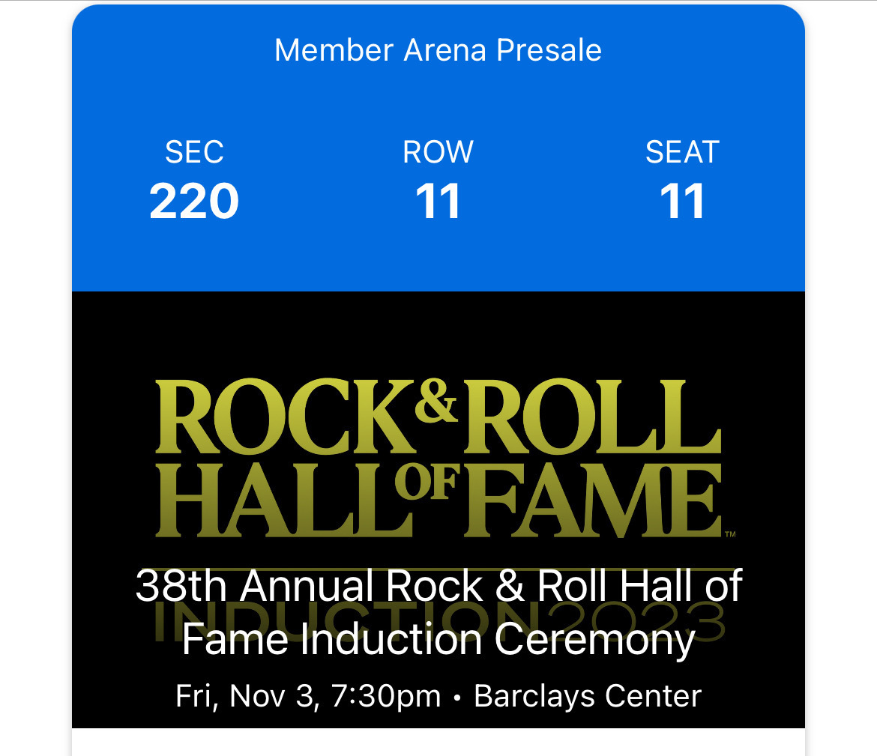This screenshot has height=756, width=877.
Task: Tap the Member Arena Presale heading
Action: point(438,50)
